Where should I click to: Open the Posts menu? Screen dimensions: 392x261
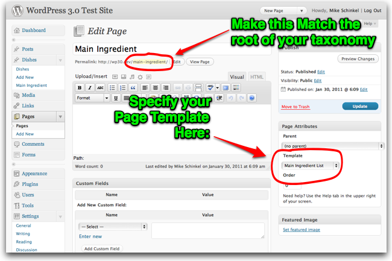(28, 49)
